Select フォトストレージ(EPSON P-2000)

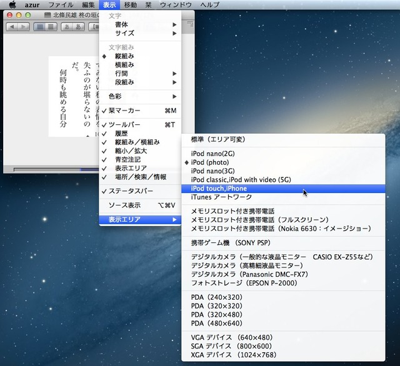pyautogui.click(x=283, y=283)
